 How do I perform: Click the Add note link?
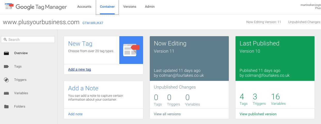click(75, 114)
